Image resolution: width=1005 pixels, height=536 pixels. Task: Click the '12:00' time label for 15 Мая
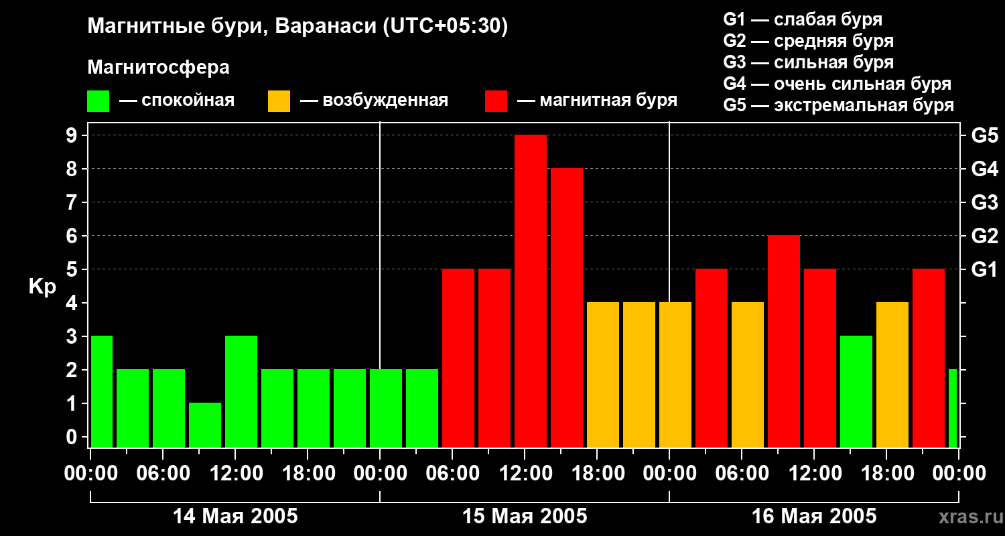[525, 474]
